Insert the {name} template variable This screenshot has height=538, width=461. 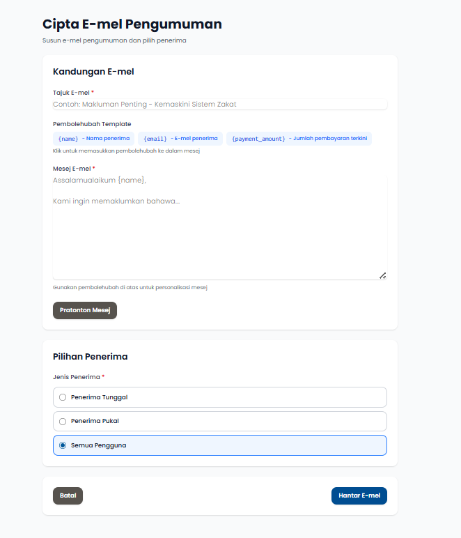94,139
